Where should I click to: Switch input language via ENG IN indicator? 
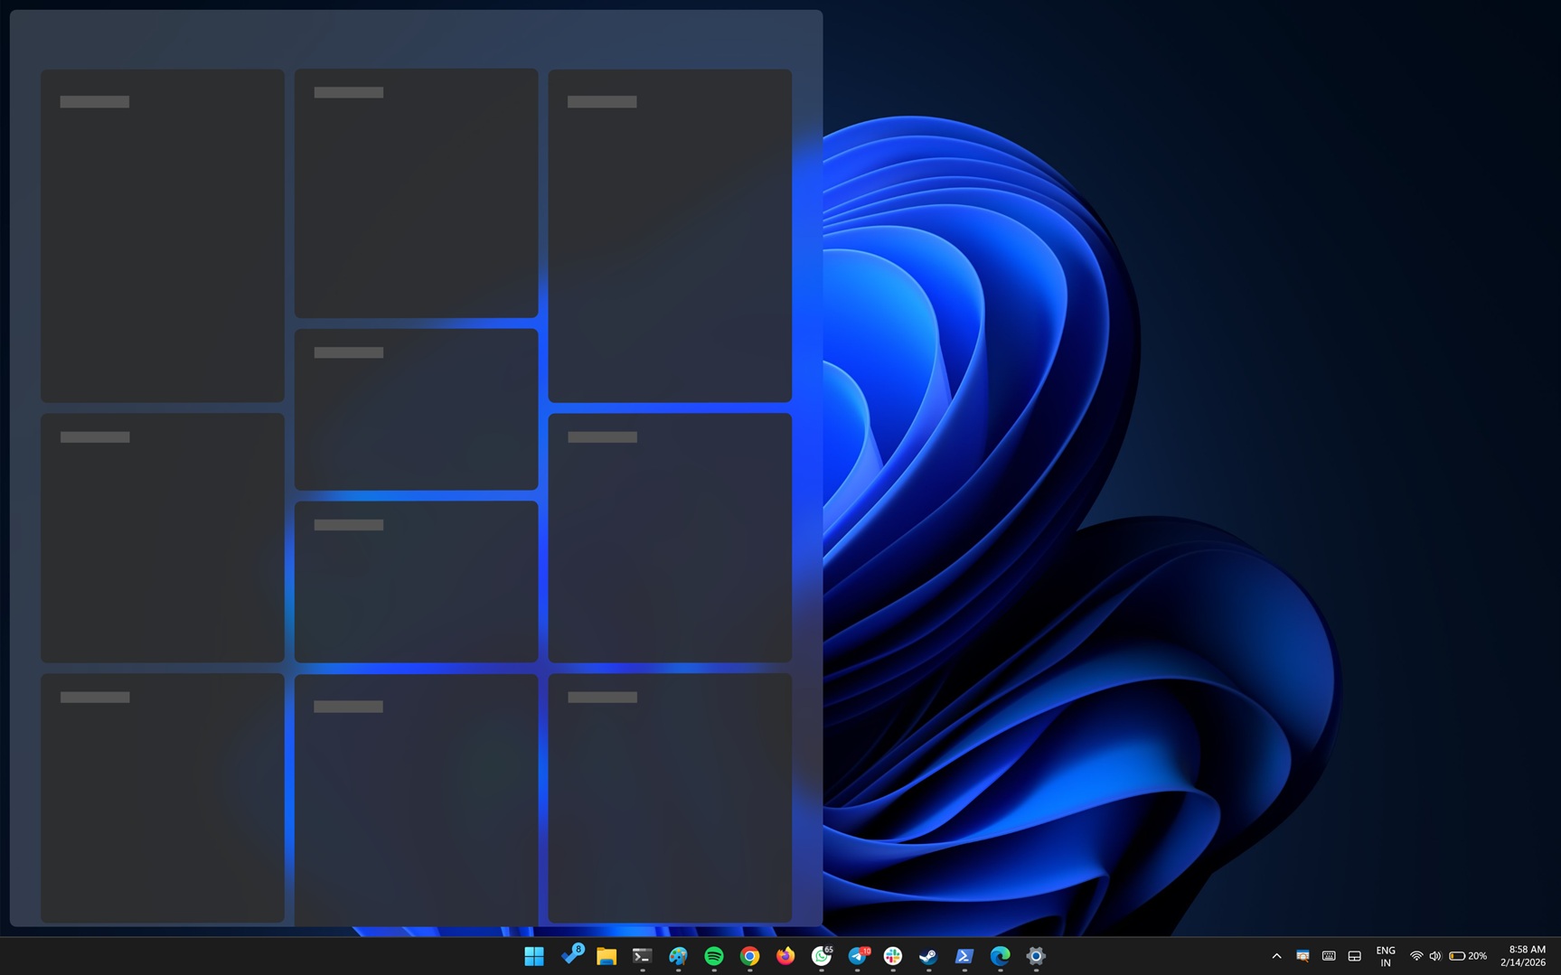[x=1386, y=955]
